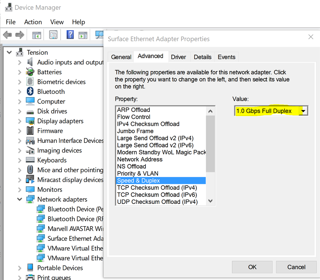Select Marvell AVASTAR wireless adapter
The height and width of the screenshot is (280, 320).
click(x=76, y=228)
